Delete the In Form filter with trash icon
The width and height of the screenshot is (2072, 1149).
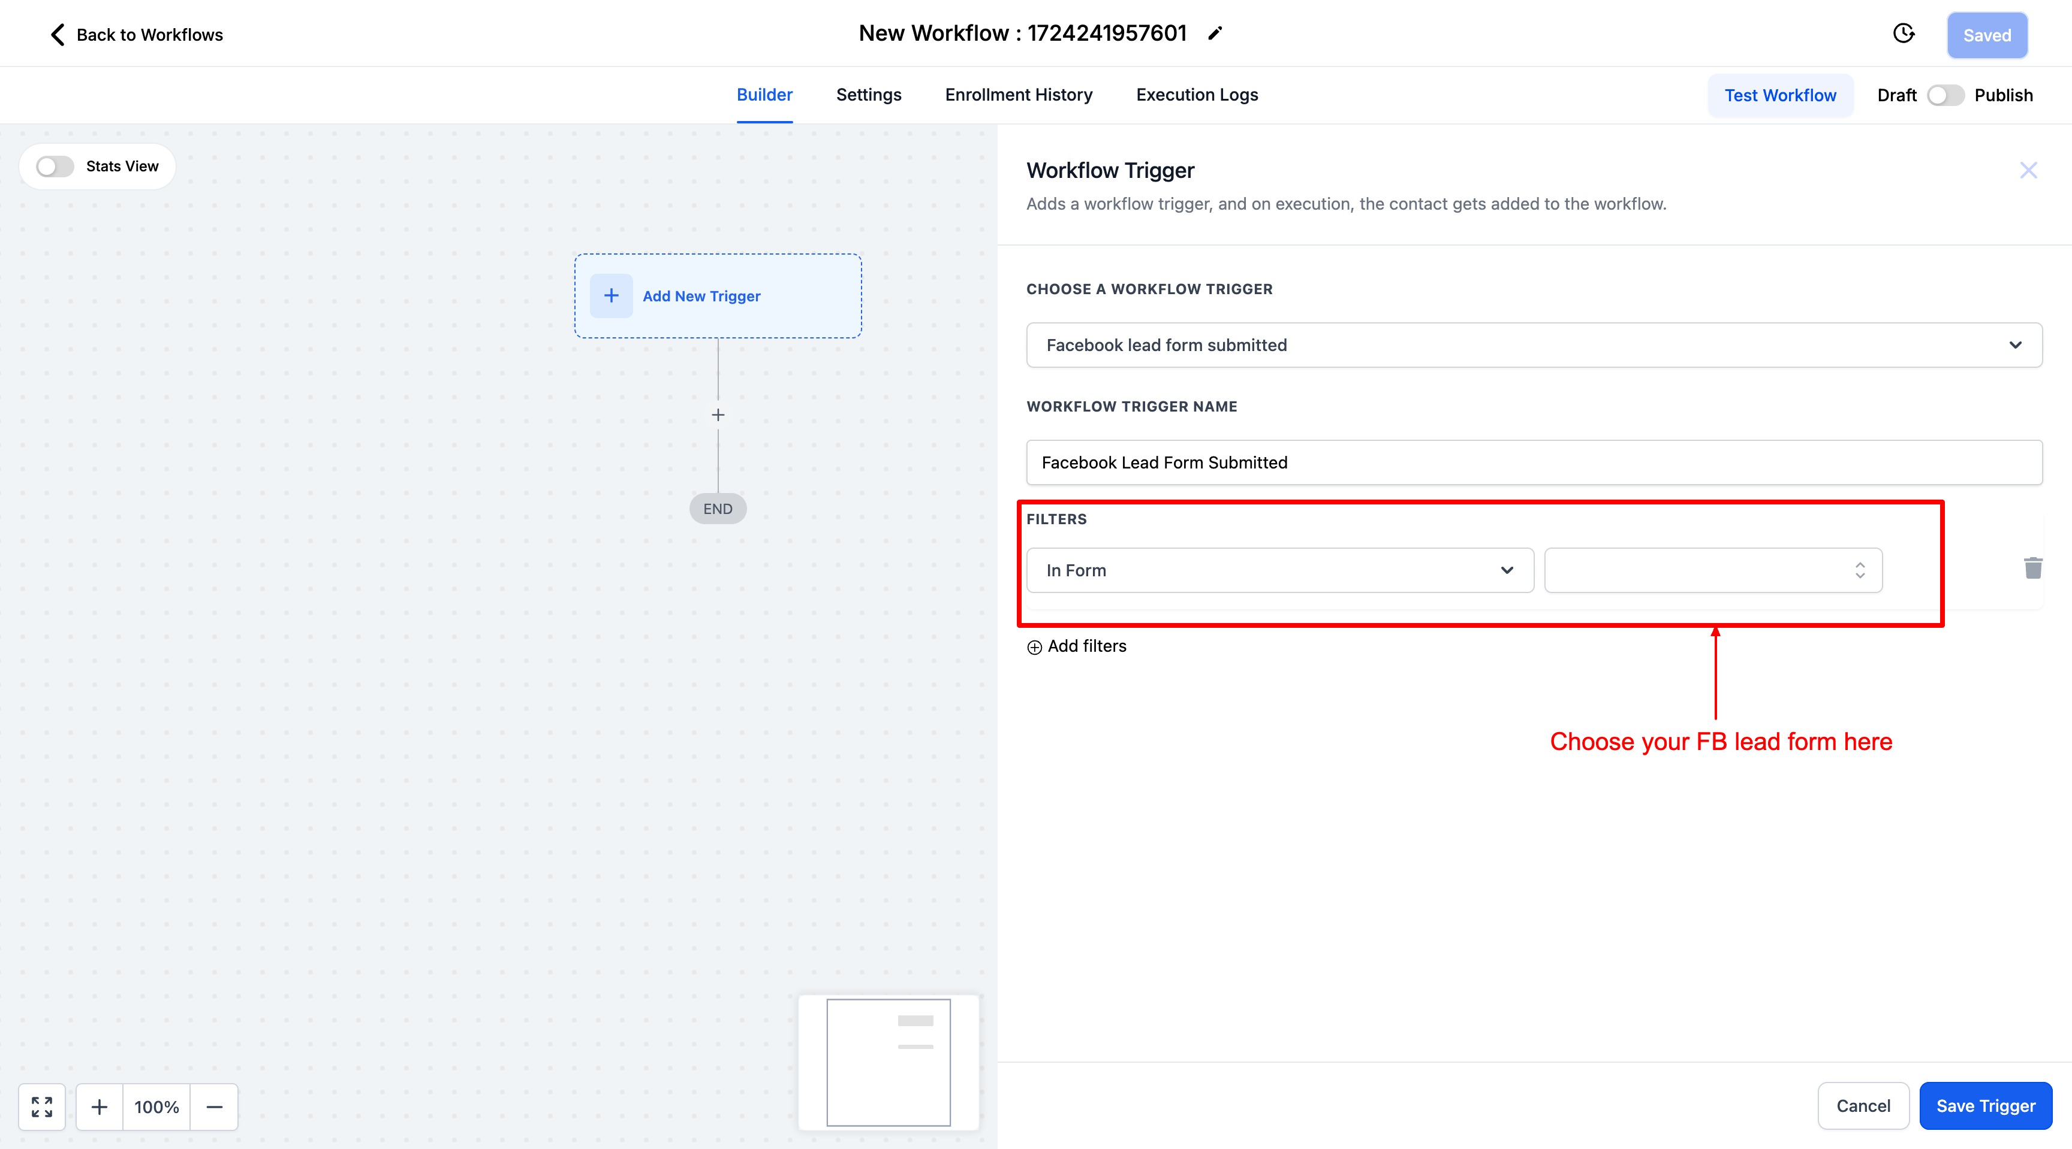2032,569
